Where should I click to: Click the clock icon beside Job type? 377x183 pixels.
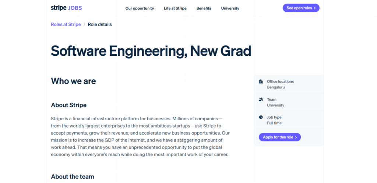pos(261,117)
